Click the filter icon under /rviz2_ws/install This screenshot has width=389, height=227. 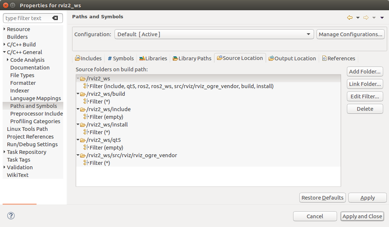(86, 132)
